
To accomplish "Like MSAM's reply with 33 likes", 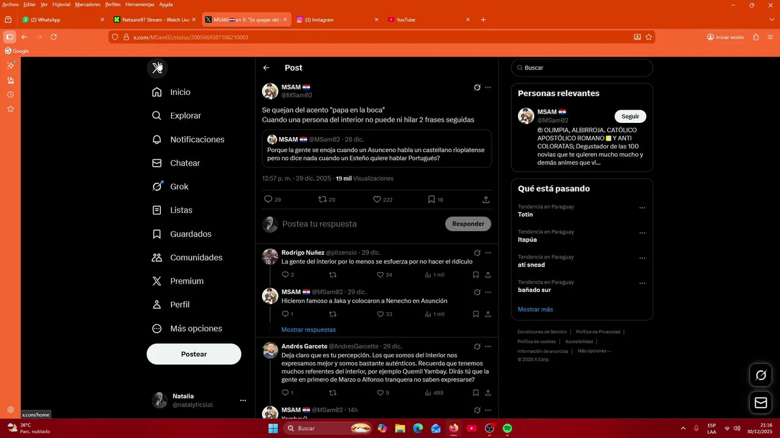I will pos(380,315).
